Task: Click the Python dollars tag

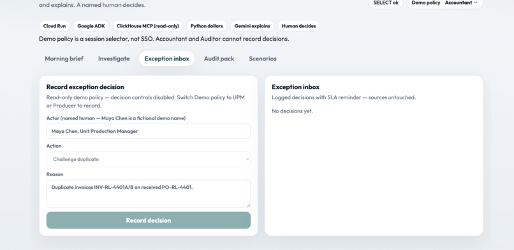Action: (x=207, y=26)
